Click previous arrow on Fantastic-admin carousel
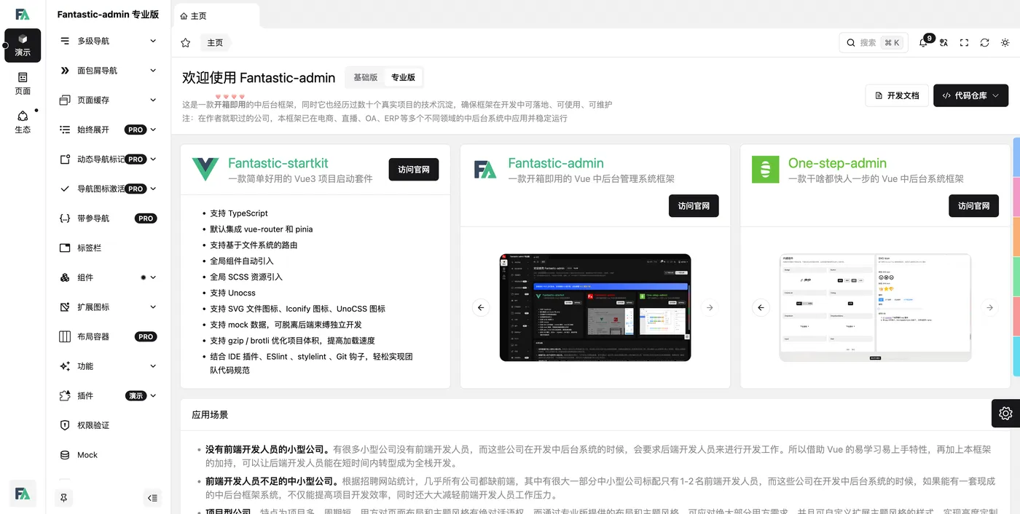The image size is (1020, 514). coord(481,308)
